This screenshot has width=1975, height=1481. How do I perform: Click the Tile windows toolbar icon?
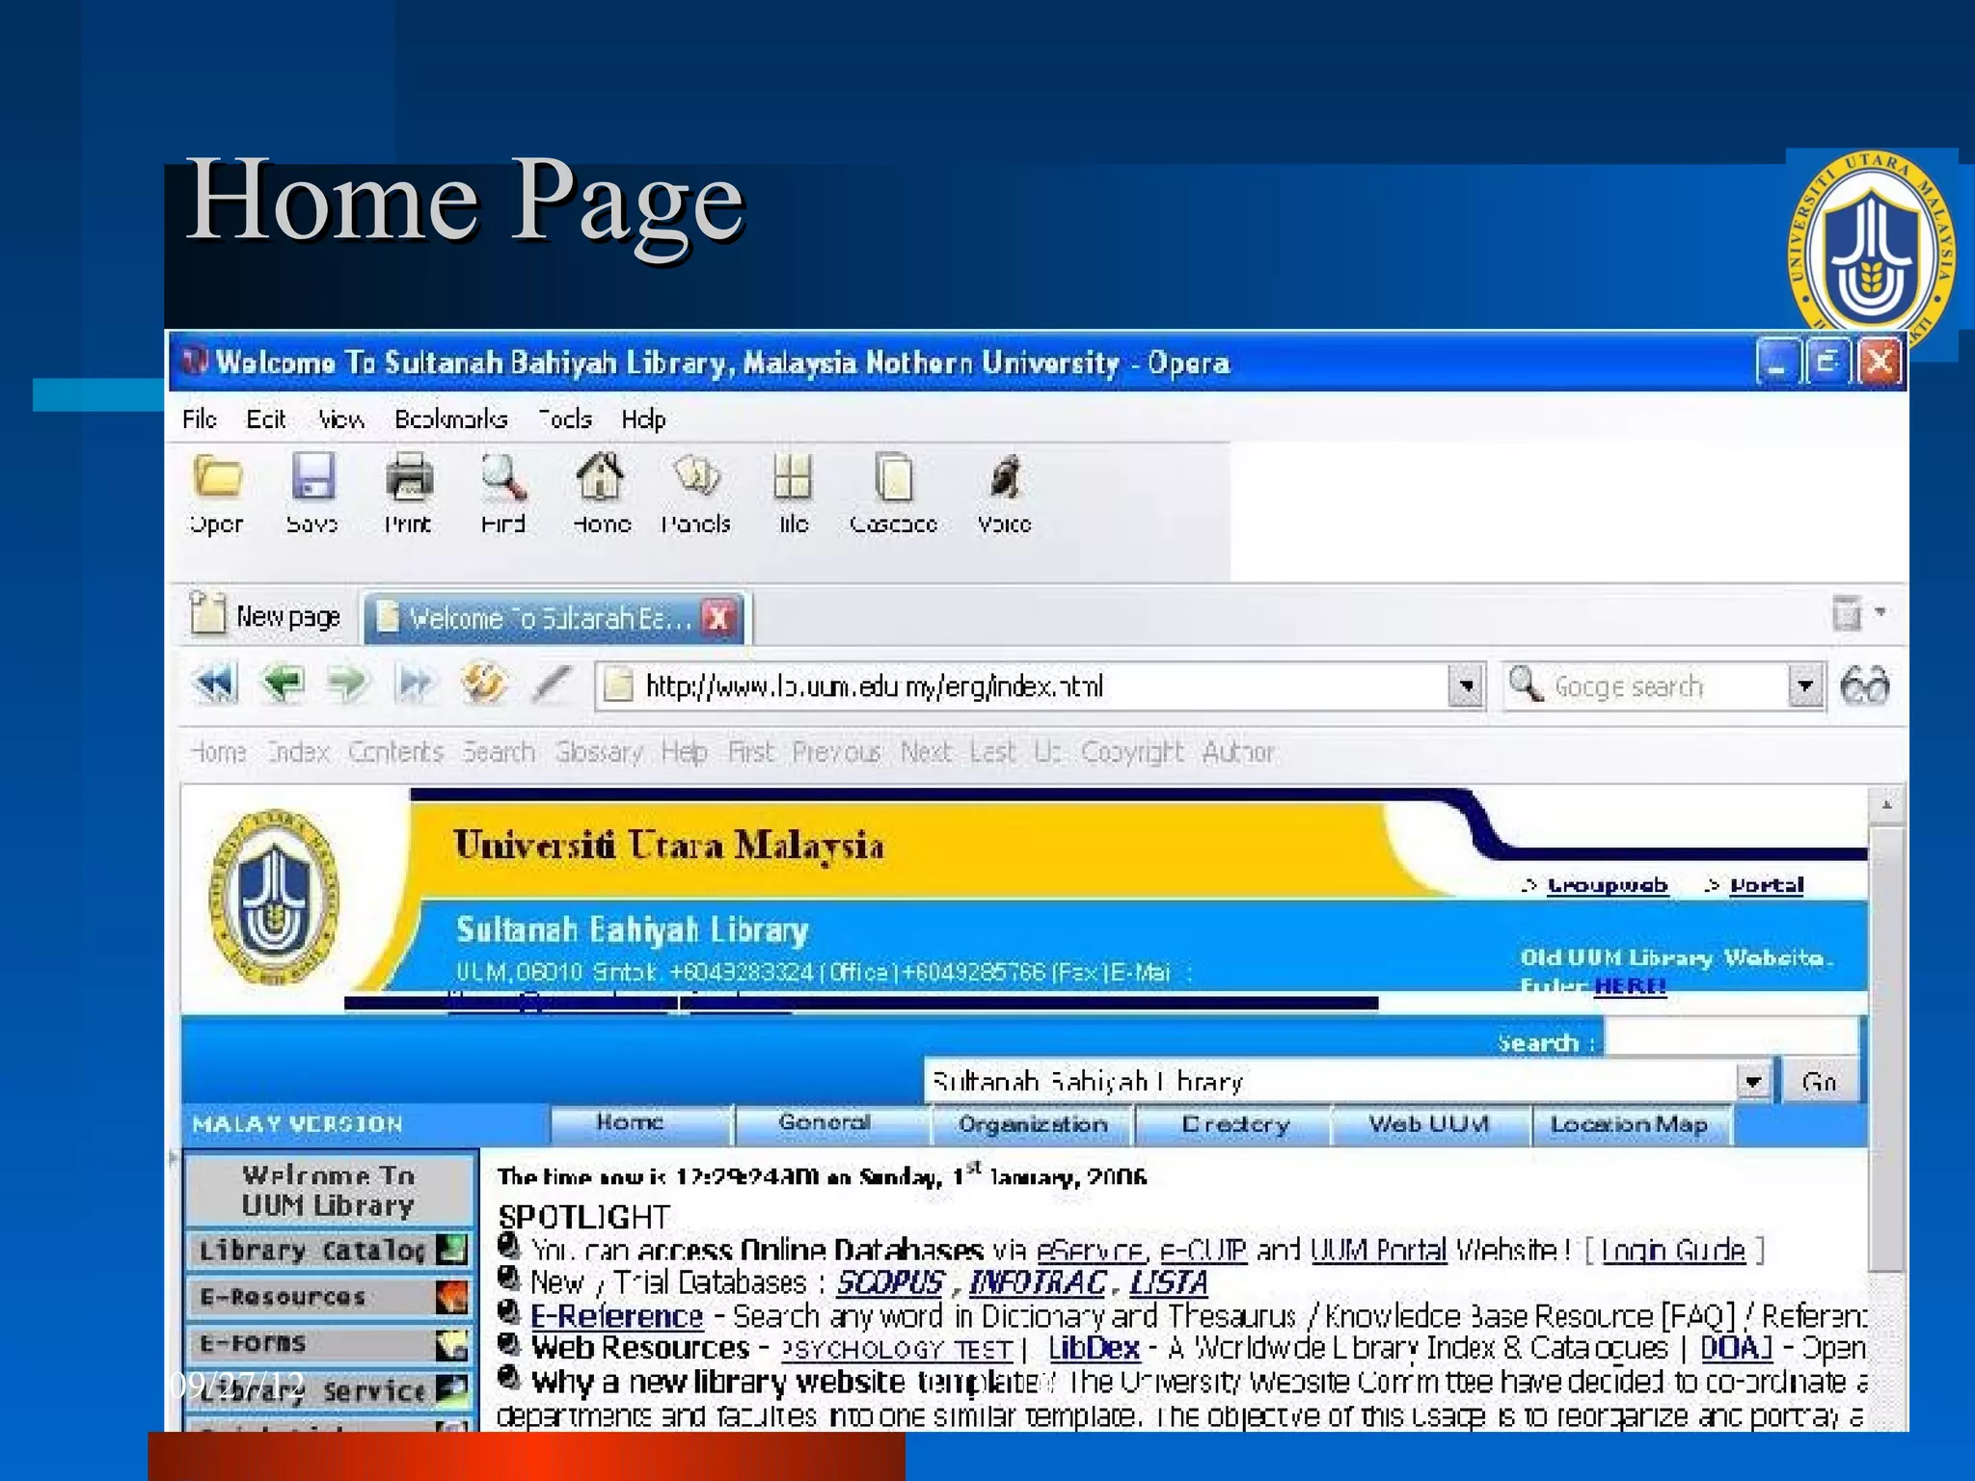click(793, 476)
